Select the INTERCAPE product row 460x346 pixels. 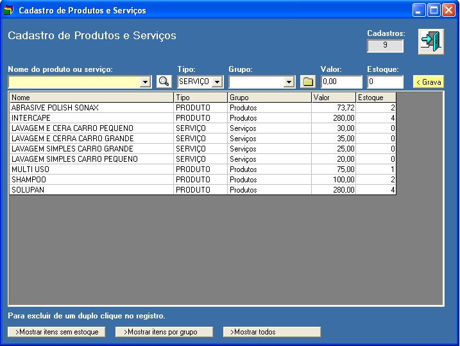click(x=91, y=118)
